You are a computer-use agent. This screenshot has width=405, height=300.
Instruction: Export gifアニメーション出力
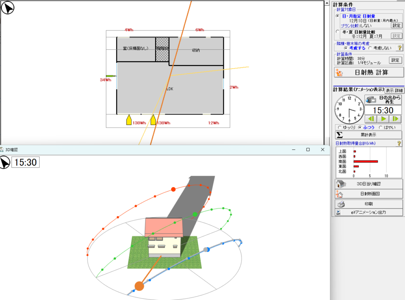pyautogui.click(x=368, y=212)
